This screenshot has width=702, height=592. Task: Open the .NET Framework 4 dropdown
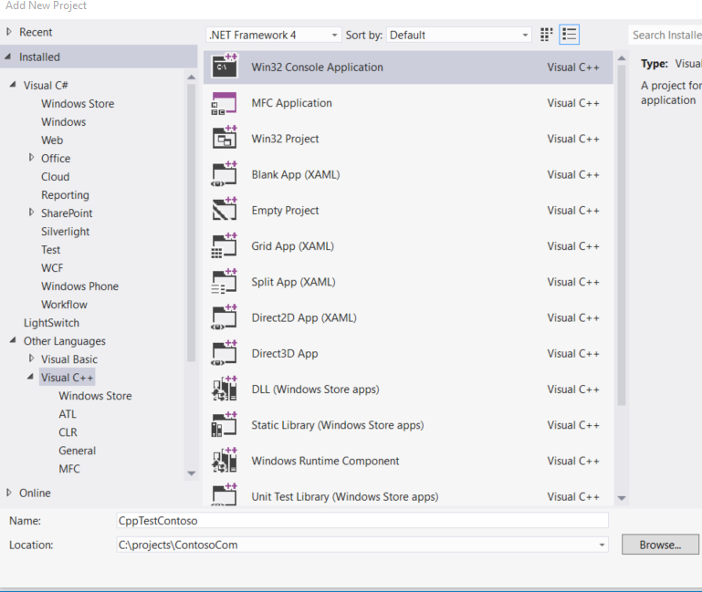click(x=273, y=35)
